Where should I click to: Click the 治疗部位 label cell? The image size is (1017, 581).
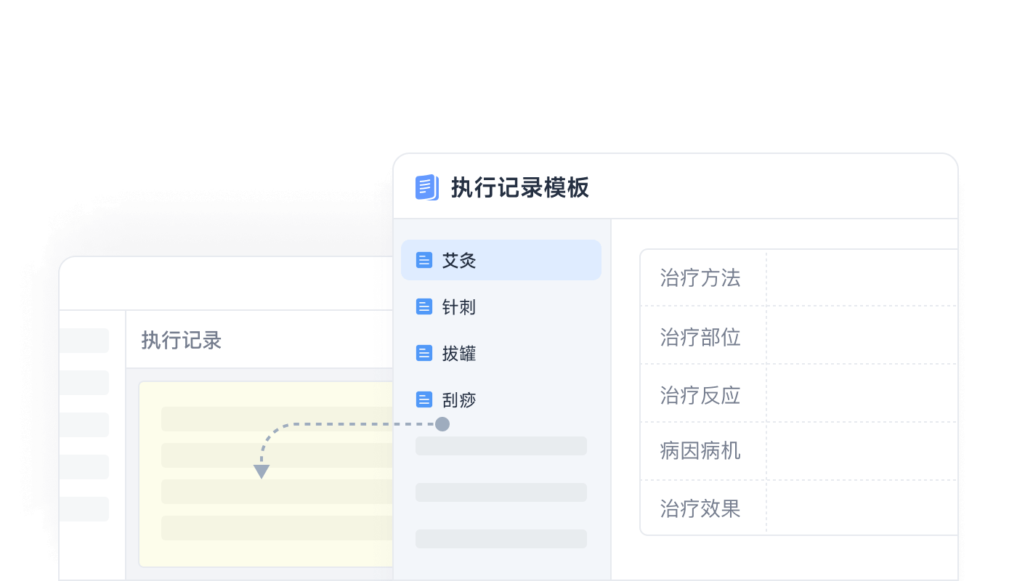point(703,336)
